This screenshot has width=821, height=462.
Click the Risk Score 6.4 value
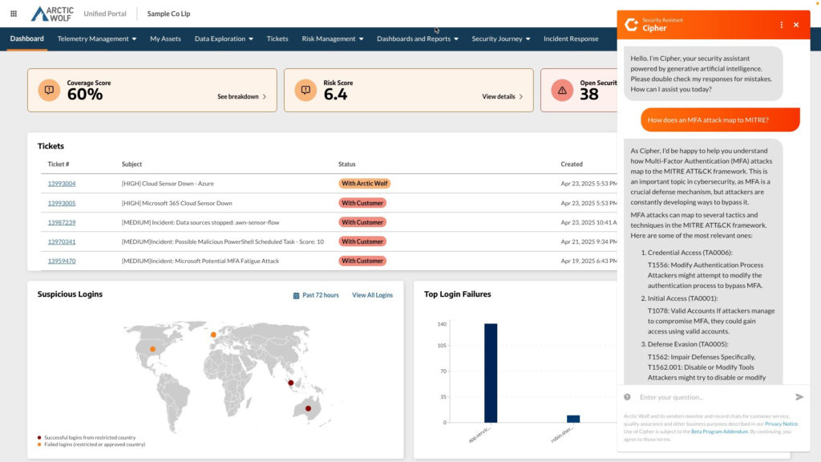tap(335, 95)
